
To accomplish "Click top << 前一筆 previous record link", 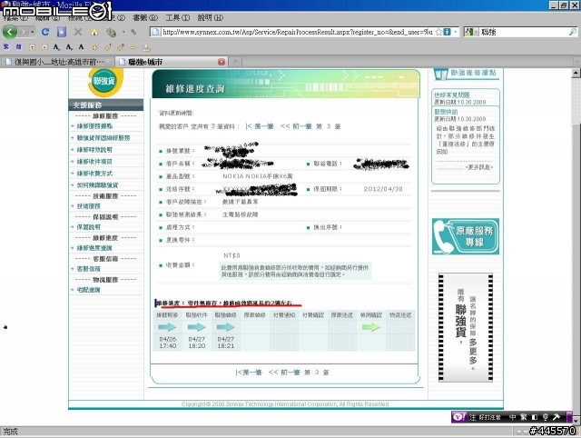I will point(296,126).
